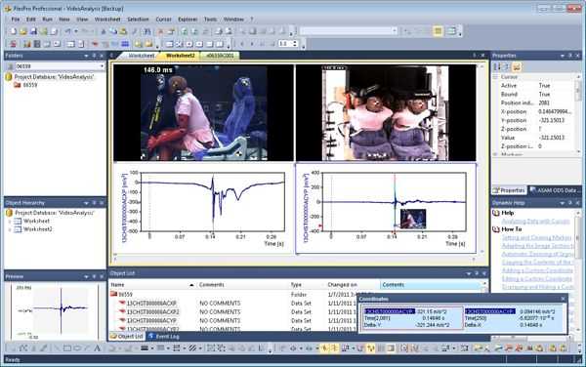Open the Cursor menu
This screenshot has height=367, width=586.
point(163,20)
